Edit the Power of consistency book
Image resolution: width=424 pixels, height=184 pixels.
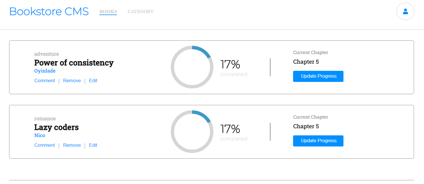coord(93,81)
